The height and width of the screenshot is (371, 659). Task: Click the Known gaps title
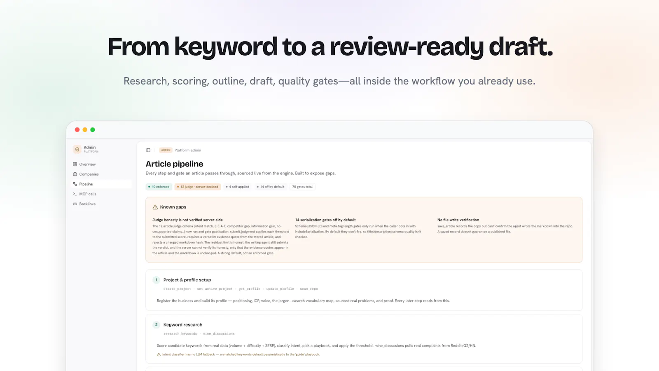point(173,207)
